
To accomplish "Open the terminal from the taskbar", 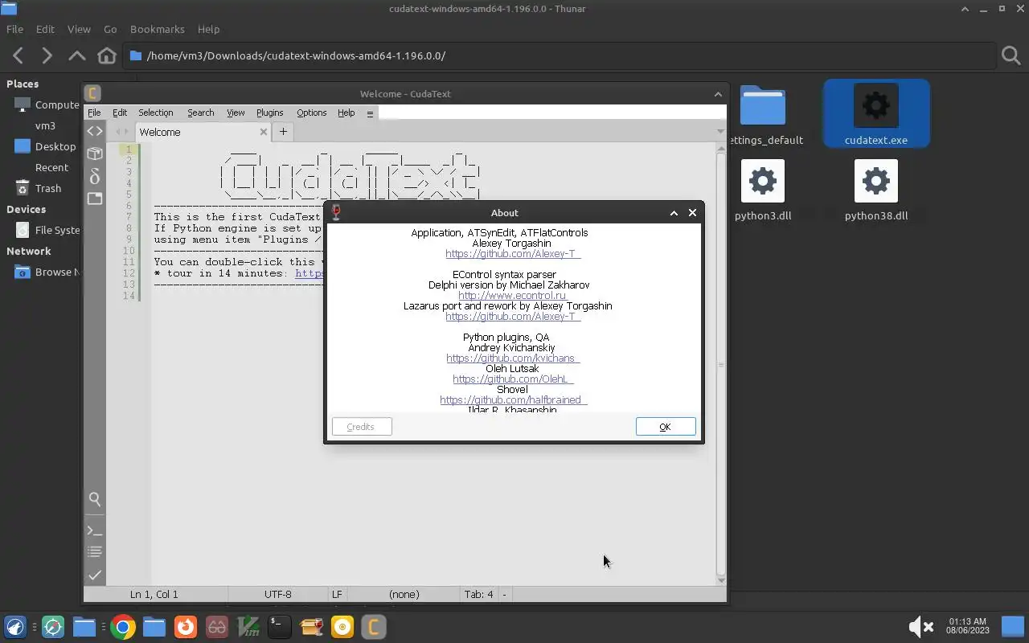I will pyautogui.click(x=279, y=627).
